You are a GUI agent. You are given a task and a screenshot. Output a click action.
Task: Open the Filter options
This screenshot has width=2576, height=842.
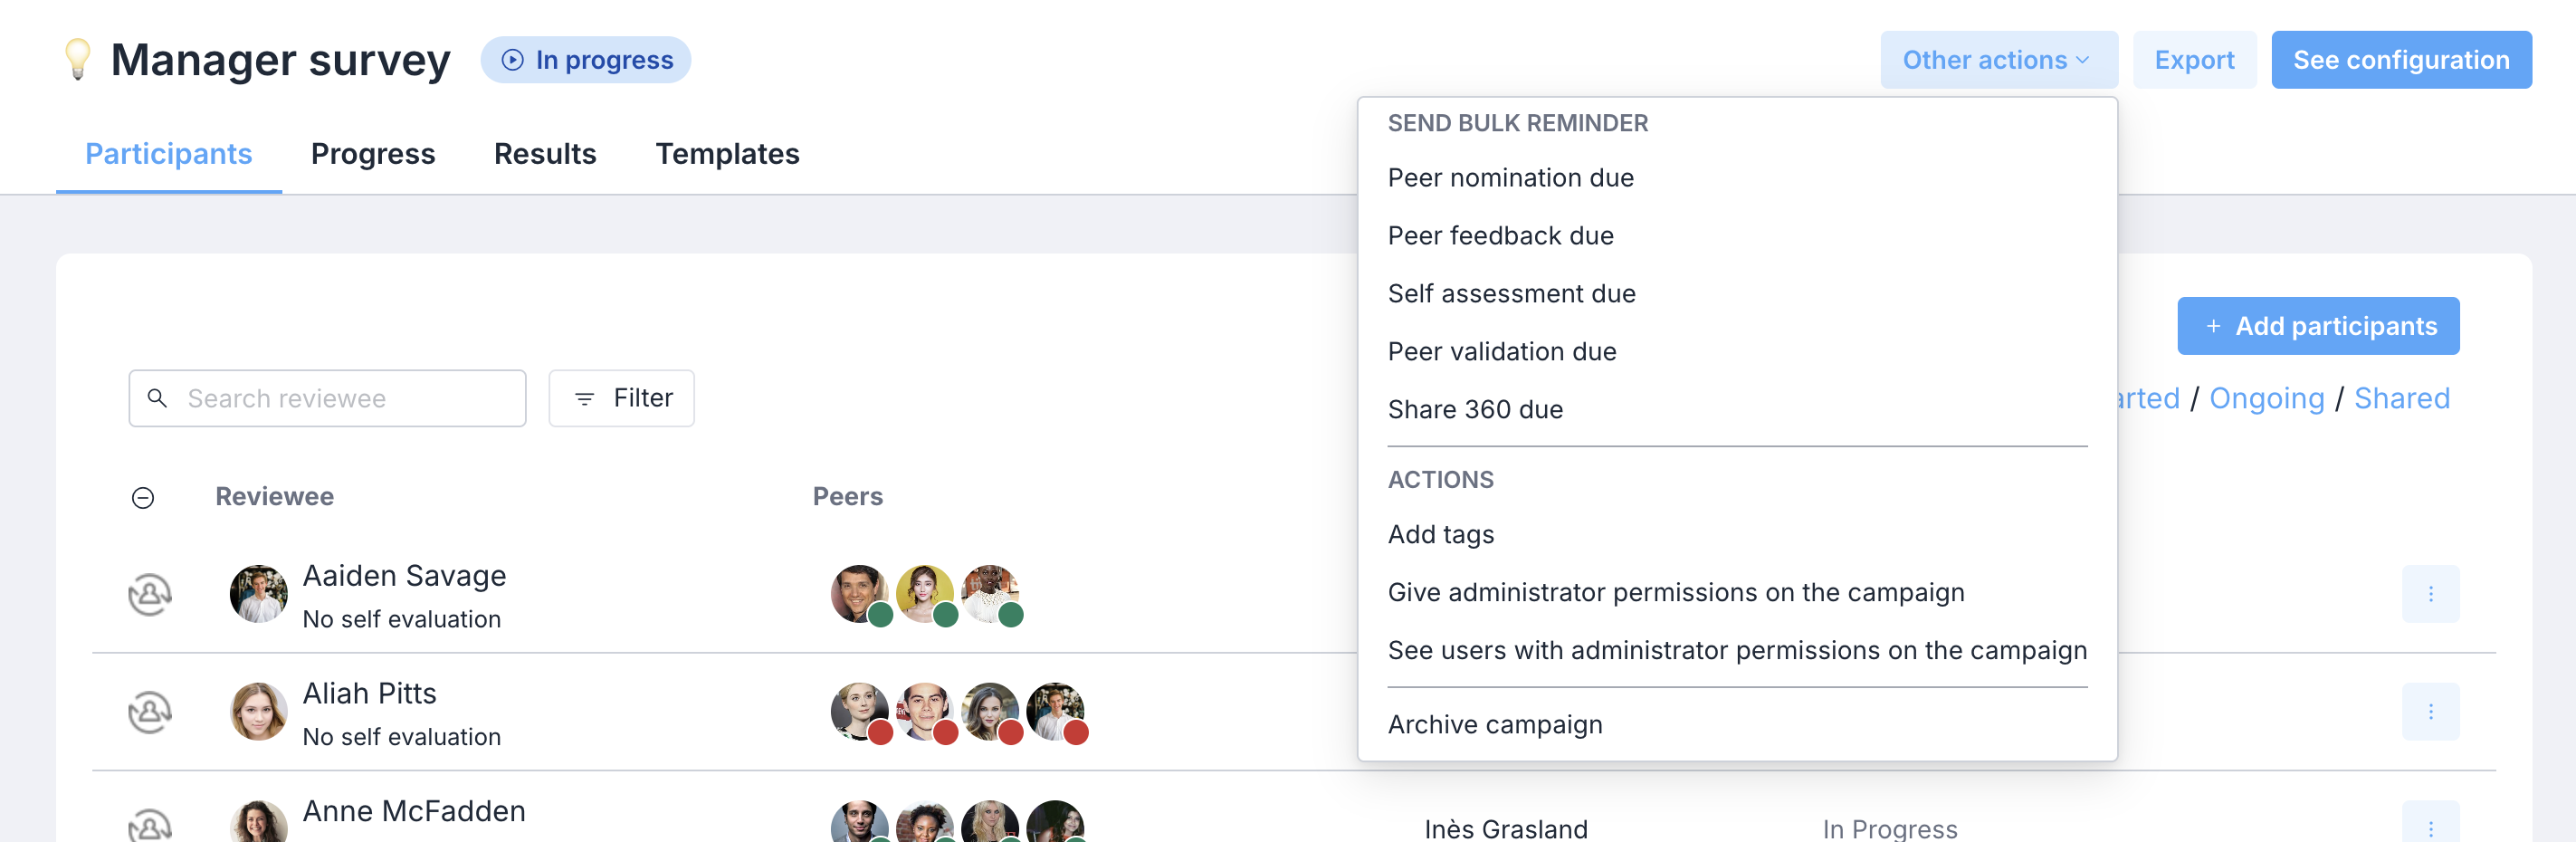(x=621, y=398)
